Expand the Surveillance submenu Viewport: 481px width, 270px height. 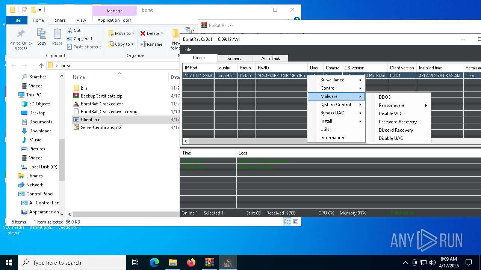336,80
